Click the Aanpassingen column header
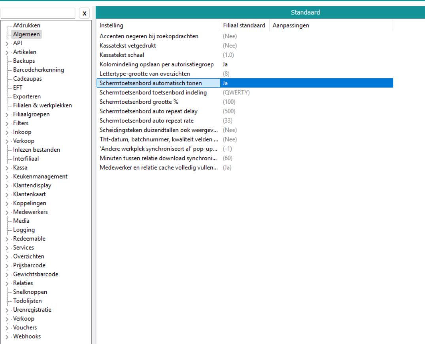This screenshot has height=344, width=425. 291,25
